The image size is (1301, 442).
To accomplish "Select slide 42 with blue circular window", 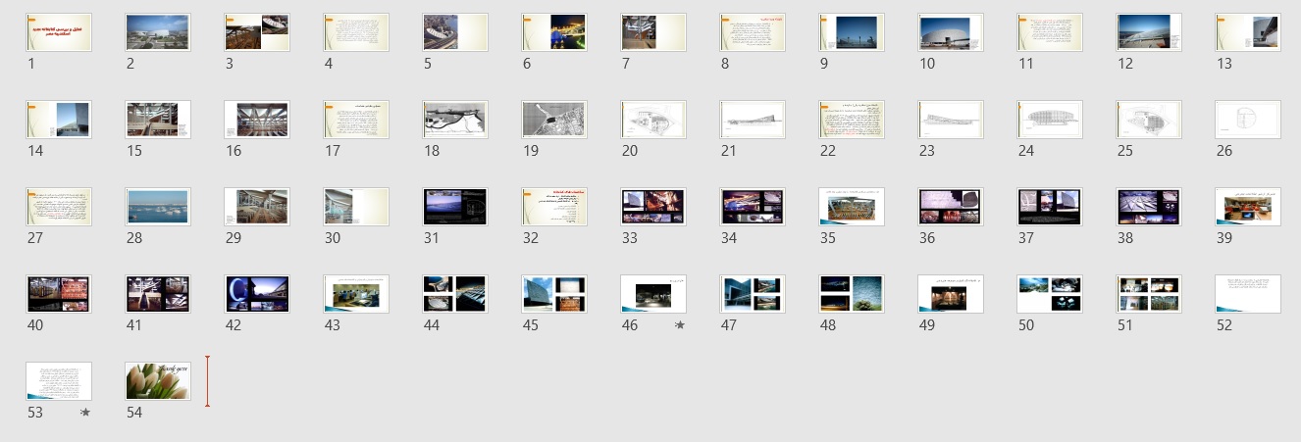I will click(x=257, y=294).
